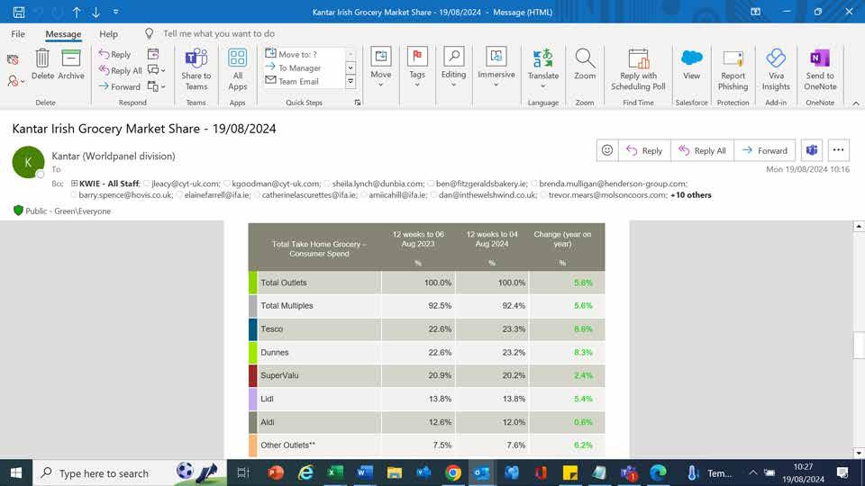Click the Tell me what you want to do box

[218, 33]
